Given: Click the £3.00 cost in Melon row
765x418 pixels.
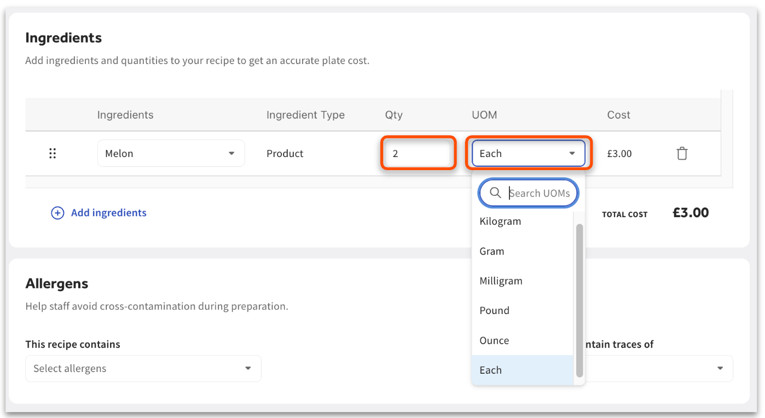Looking at the screenshot, I should [619, 154].
